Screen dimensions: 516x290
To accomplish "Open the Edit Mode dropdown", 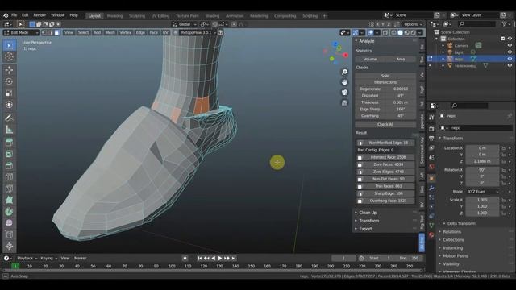I will 21,32.
